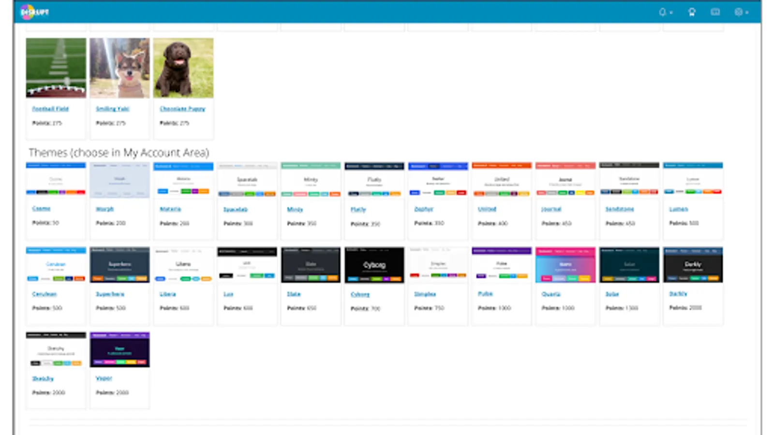Select the smiling husky dog thumbnail
This screenshot has width=774, height=435.
click(x=119, y=68)
